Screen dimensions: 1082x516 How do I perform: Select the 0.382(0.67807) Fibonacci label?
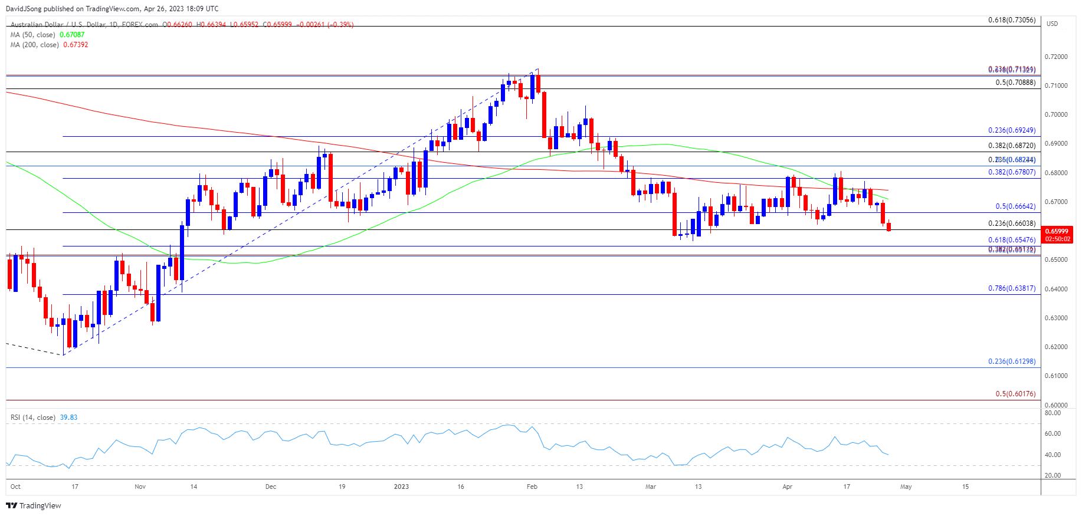(x=1012, y=172)
